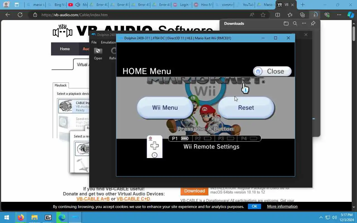Click the Wii Menu button
Screen dimensions: 357x223
coord(165,108)
